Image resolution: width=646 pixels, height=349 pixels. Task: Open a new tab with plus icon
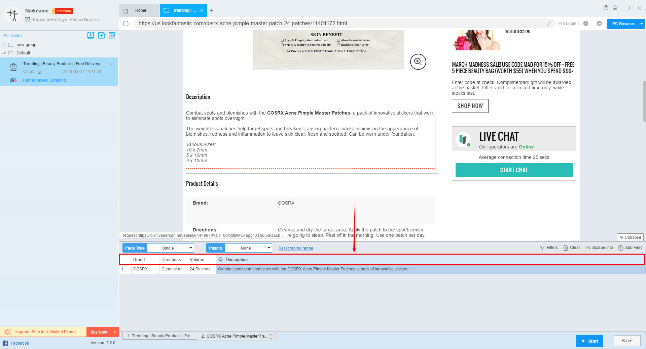pyautogui.click(x=212, y=11)
